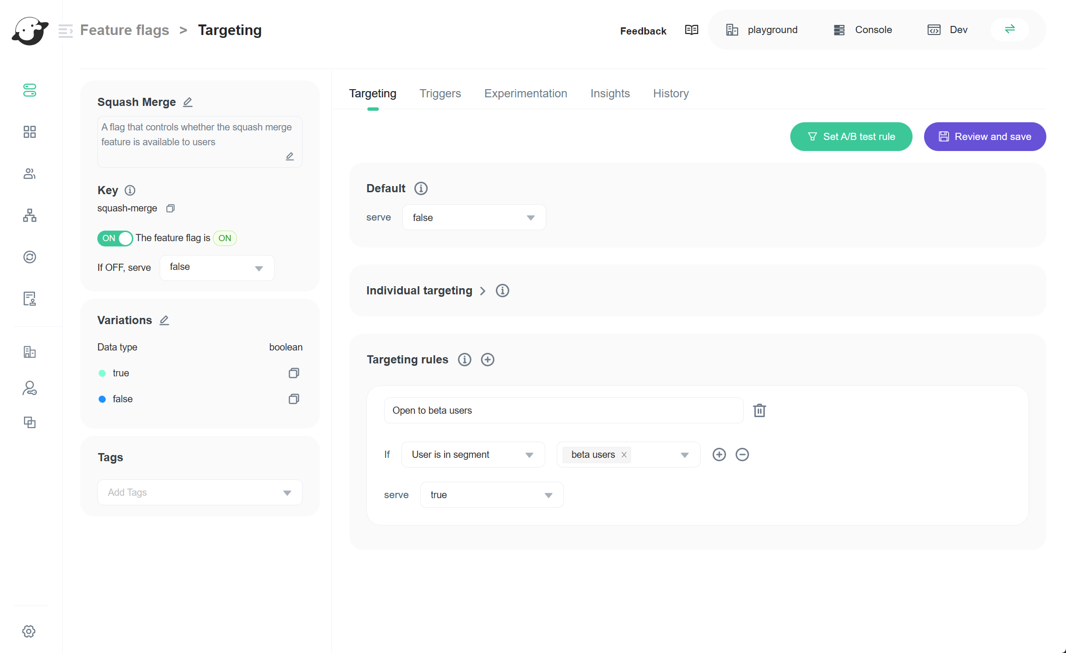Viewport: 1066px width, 653px height.
Task: Remove the condition with the minus icon
Action: [x=742, y=455]
